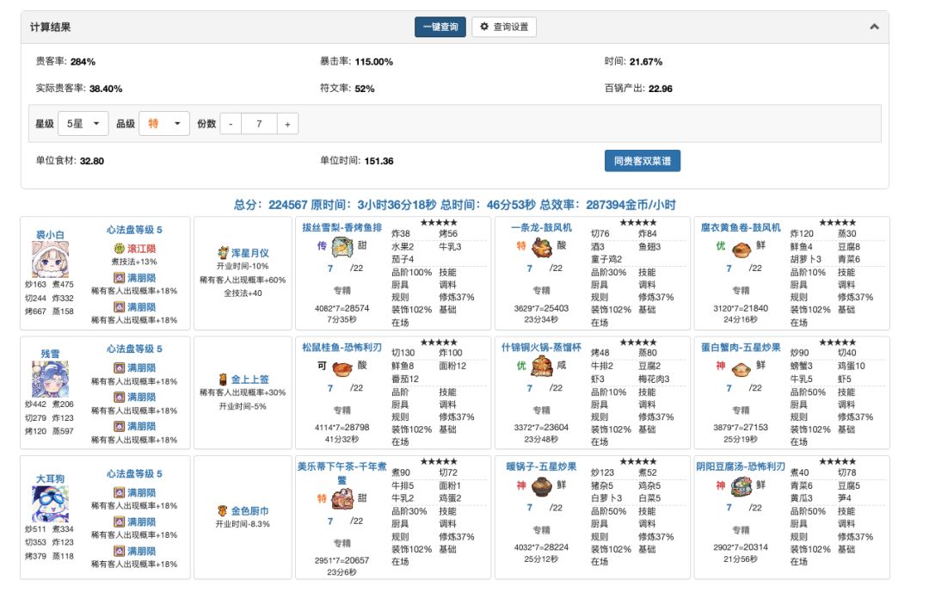Viewport: 929px width, 605px height.
Task: Click quantity 7 on 阴阳豆腐汤 card
Action: coord(729,508)
